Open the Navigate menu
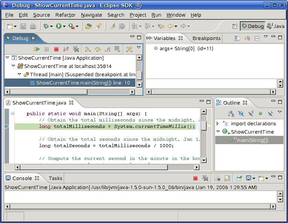Viewport: 288px width, 223px height. [92, 15]
